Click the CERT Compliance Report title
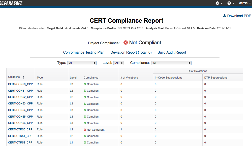252x146 pixels. pyautogui.click(x=126, y=21)
